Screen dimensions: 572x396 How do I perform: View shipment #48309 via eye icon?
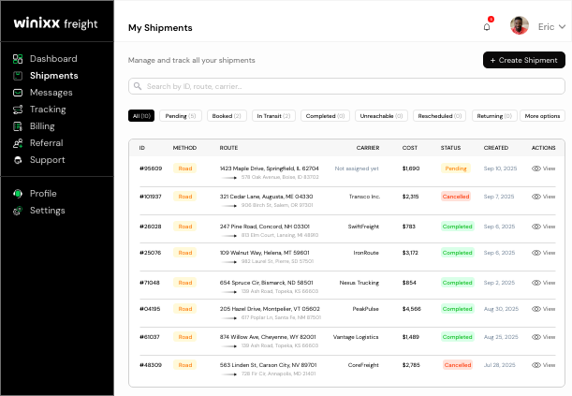click(x=536, y=364)
